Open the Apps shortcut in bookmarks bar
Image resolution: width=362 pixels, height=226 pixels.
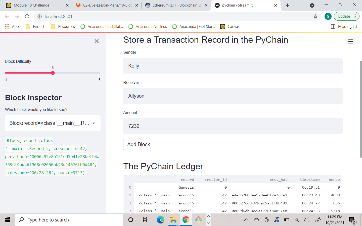pos(13,27)
